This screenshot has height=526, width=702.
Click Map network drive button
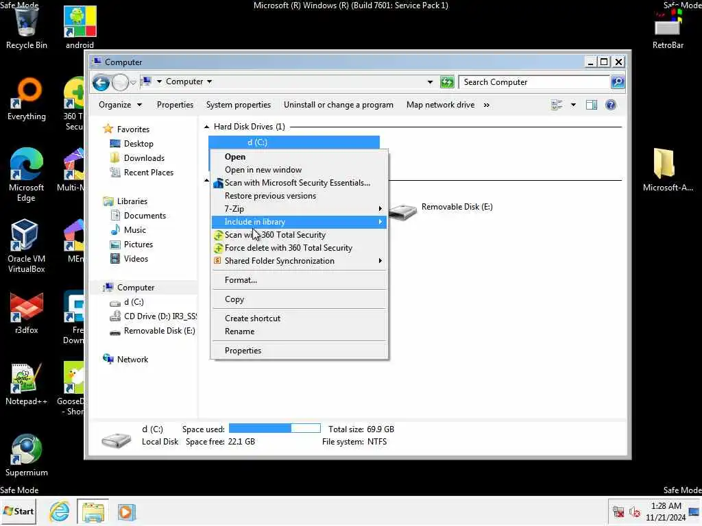pyautogui.click(x=440, y=105)
